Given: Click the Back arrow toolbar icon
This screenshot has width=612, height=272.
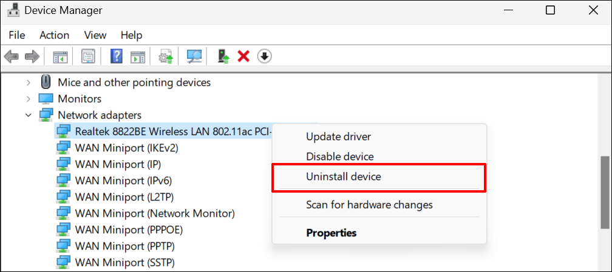Looking at the screenshot, I should (12, 57).
